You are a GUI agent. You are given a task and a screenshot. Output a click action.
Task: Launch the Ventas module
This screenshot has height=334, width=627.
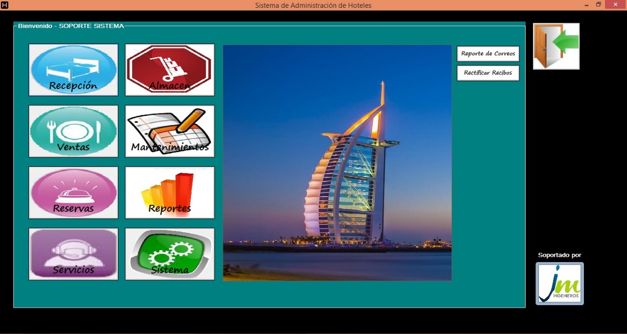click(x=73, y=131)
